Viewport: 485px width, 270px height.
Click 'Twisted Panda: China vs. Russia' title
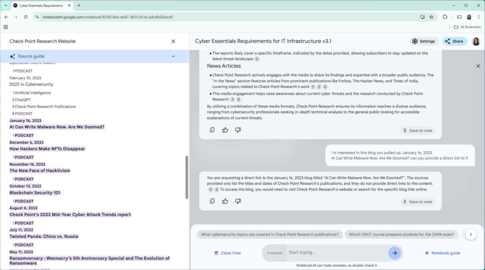coord(44,236)
